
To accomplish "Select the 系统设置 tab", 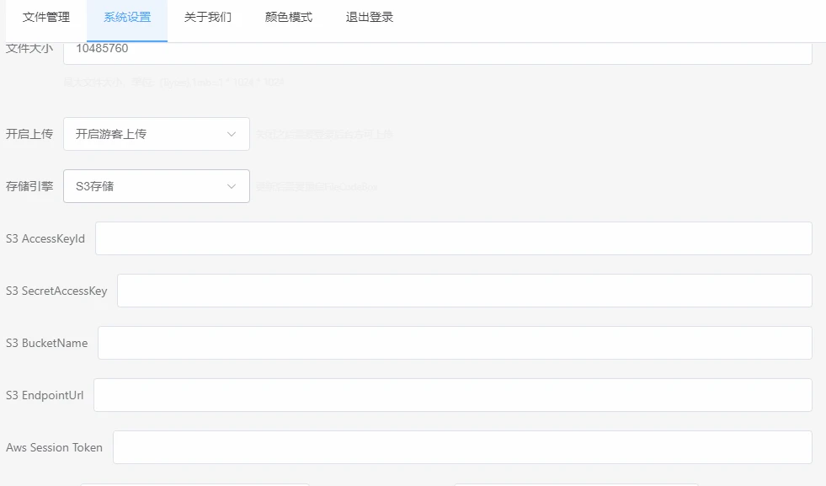I will [127, 17].
